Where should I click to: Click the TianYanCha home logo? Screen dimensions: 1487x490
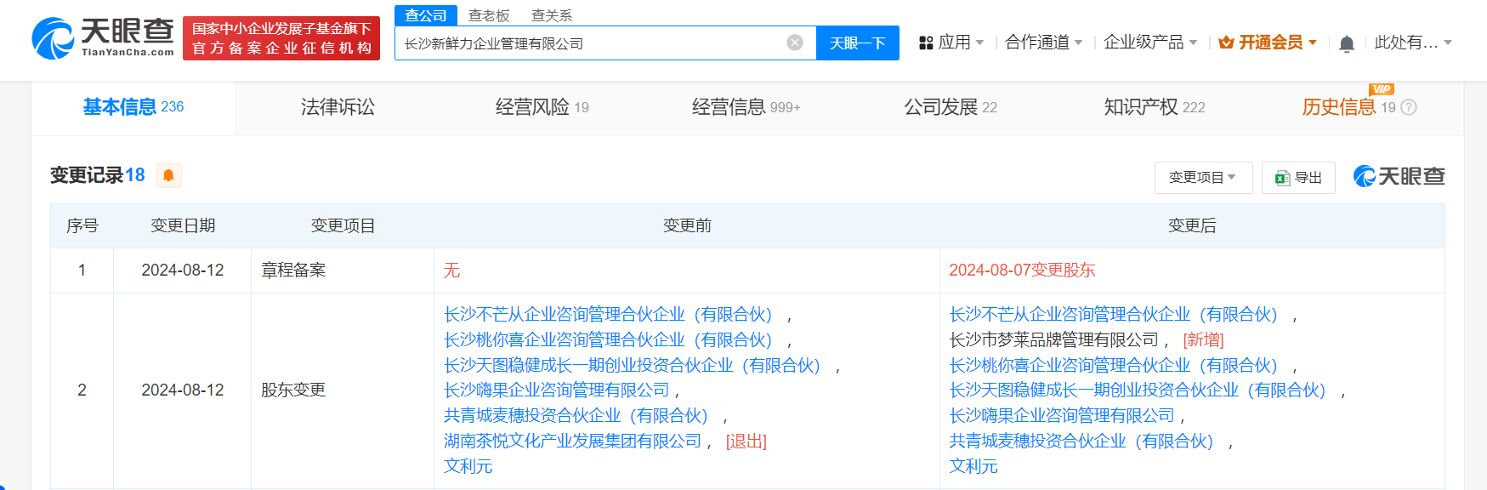click(x=103, y=38)
